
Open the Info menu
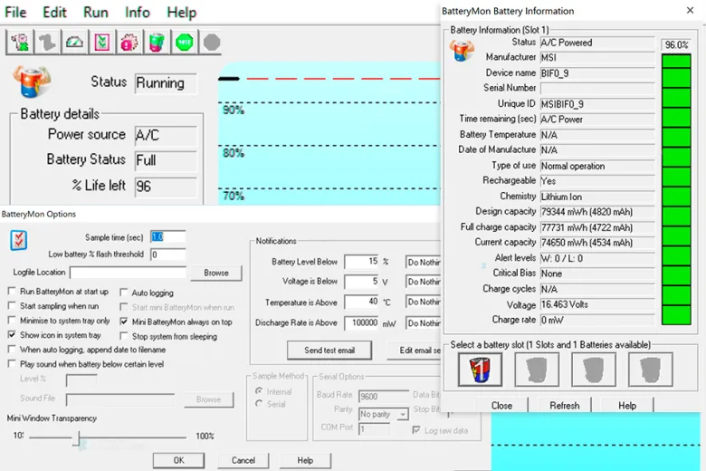click(x=138, y=13)
